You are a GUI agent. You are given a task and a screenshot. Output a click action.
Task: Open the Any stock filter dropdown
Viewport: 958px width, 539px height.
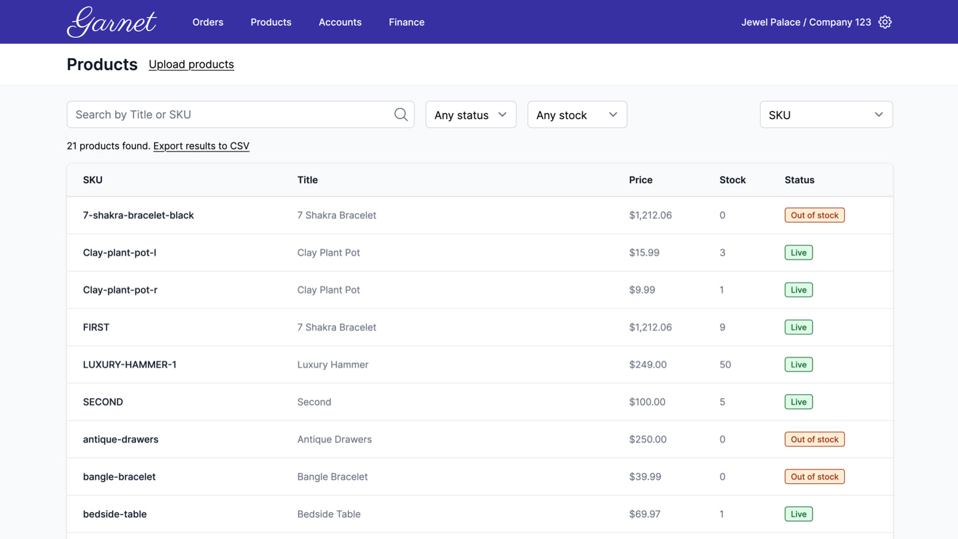point(576,114)
